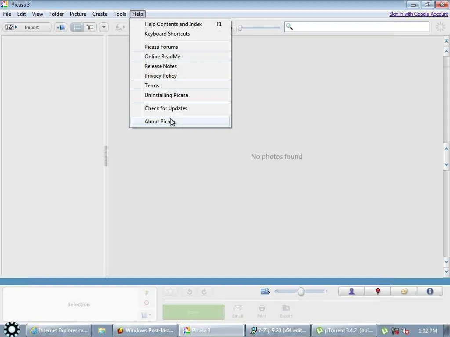
Task: Open the Picture menu
Action: (78, 14)
